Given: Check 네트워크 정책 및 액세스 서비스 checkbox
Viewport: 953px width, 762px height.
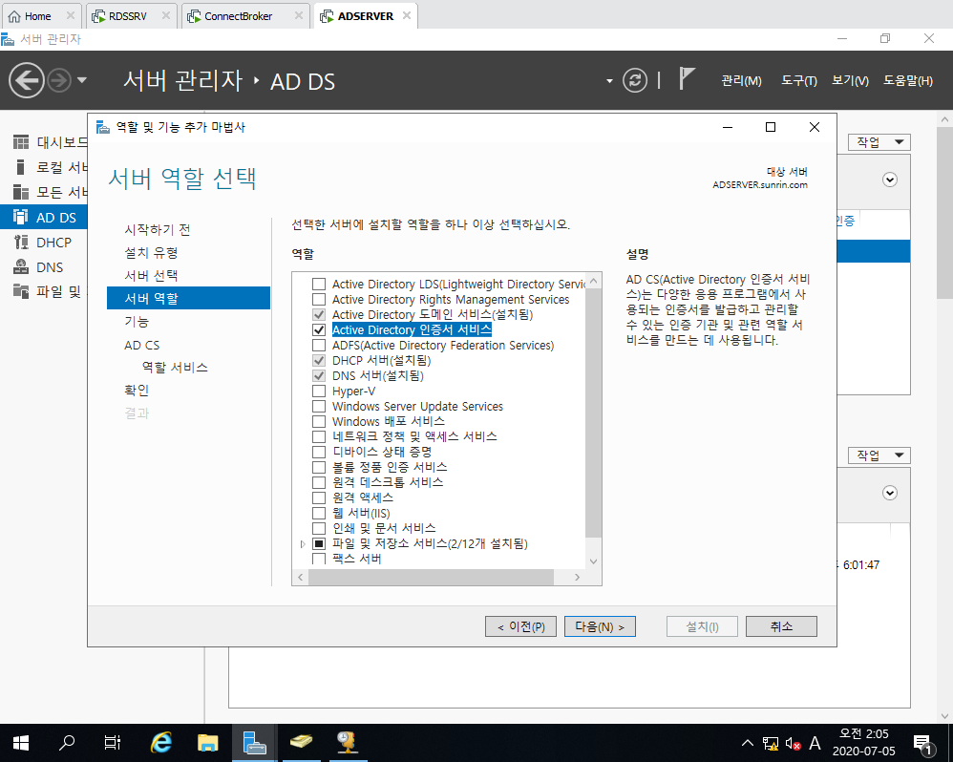Looking at the screenshot, I should click(x=319, y=436).
